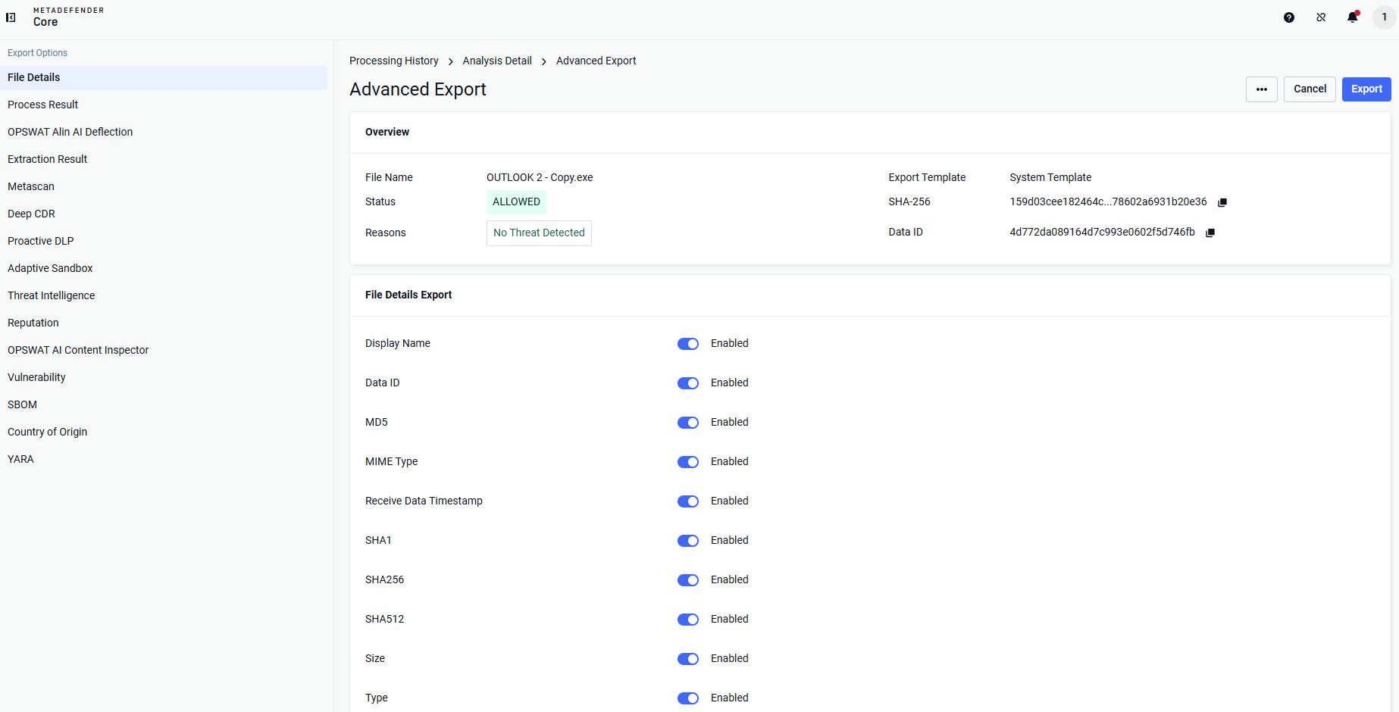Viewport: 1399px width, 712px height.
Task: Open the help question mark icon
Action: pos(1289,17)
